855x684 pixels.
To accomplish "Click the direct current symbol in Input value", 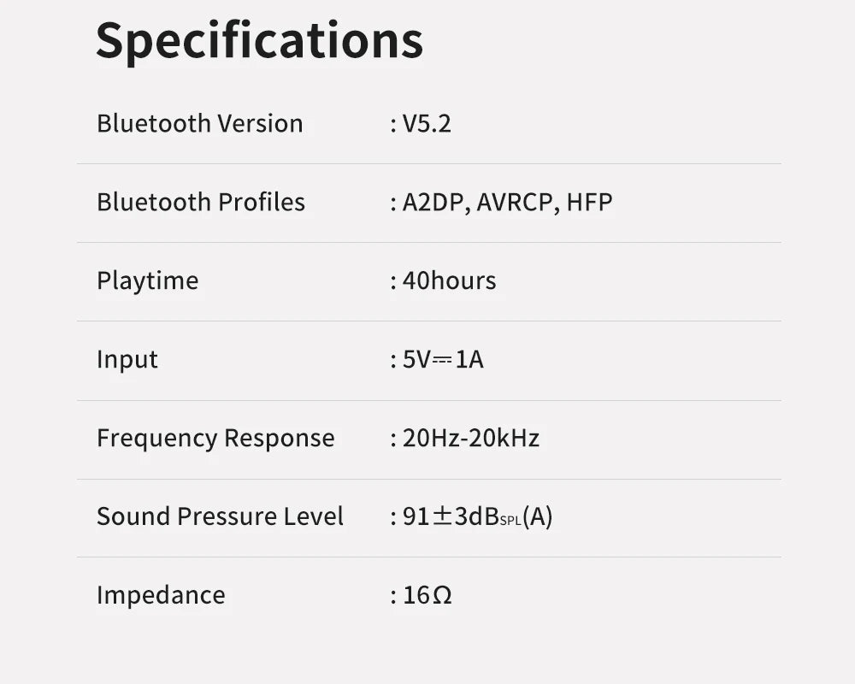I will pyautogui.click(x=442, y=359).
